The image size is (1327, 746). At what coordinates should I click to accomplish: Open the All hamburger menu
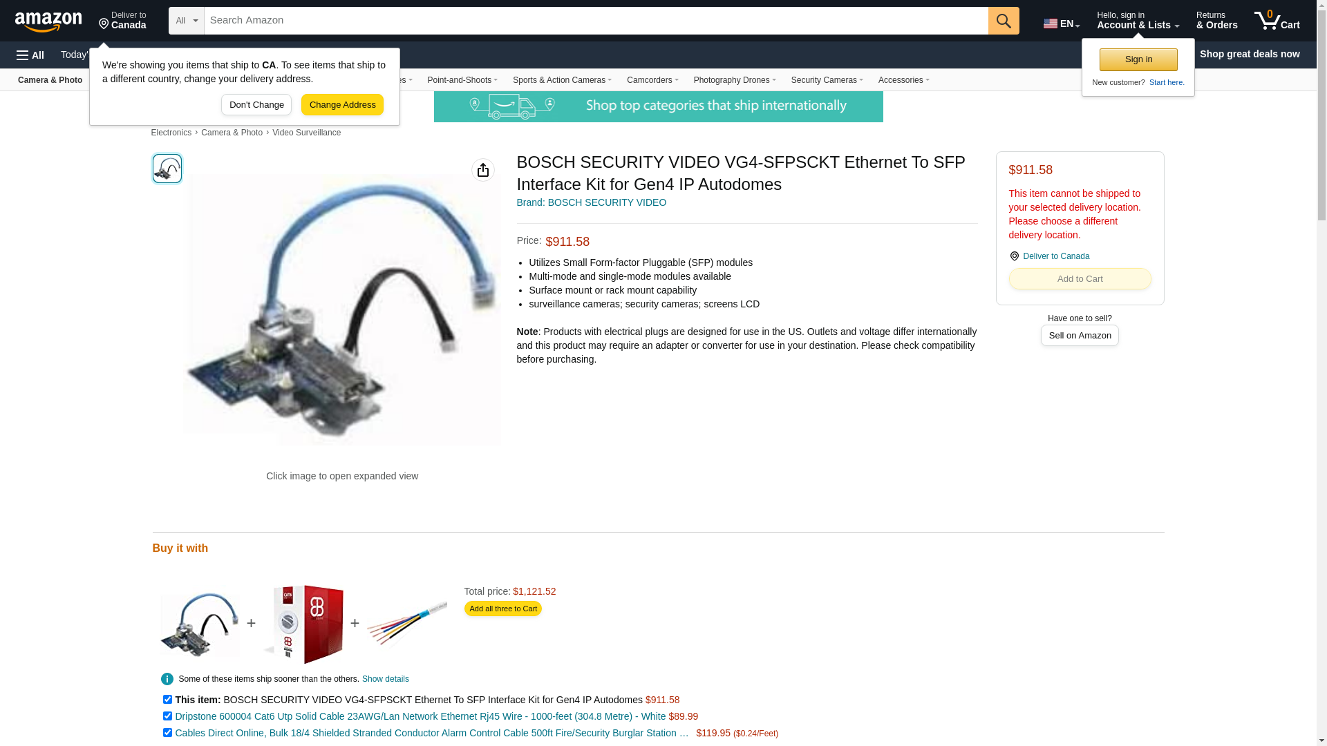point(30,55)
